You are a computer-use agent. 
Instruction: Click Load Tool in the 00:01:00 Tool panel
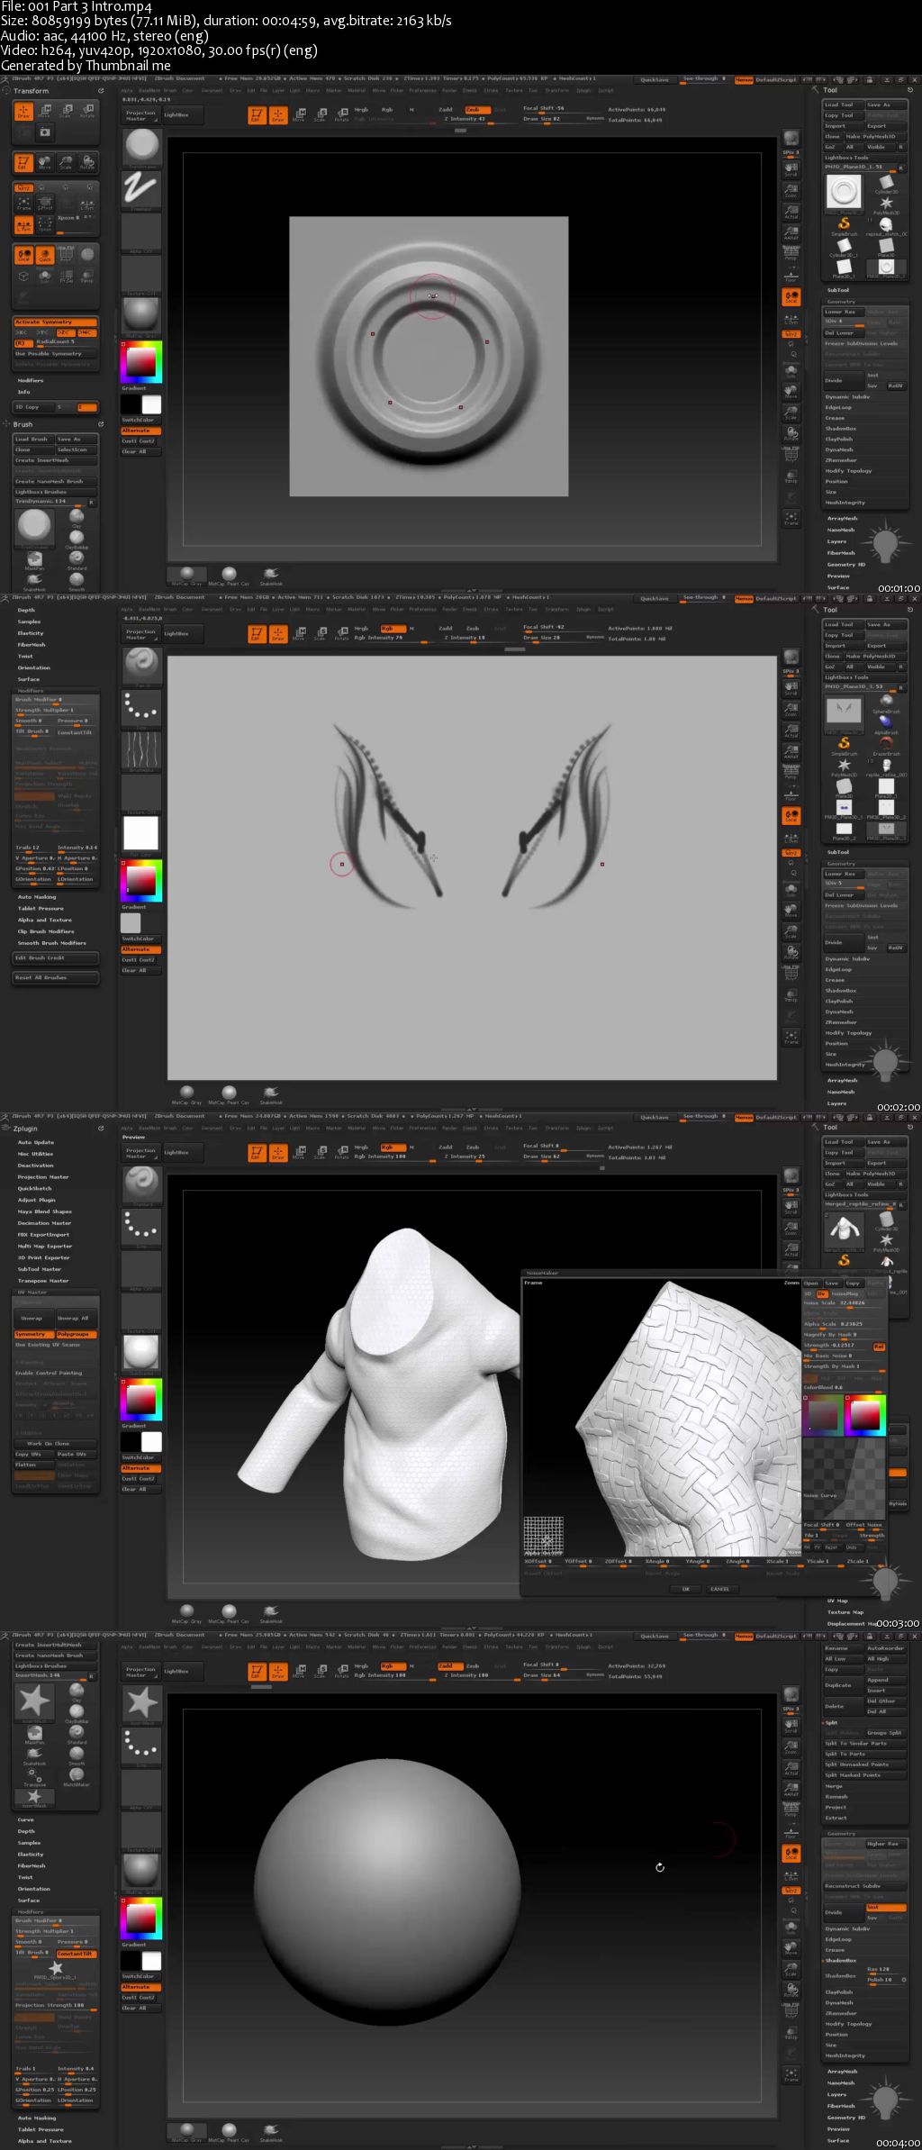click(844, 104)
